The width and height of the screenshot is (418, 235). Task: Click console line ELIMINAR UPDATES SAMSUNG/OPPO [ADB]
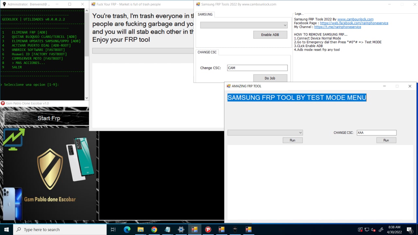coord(46,41)
